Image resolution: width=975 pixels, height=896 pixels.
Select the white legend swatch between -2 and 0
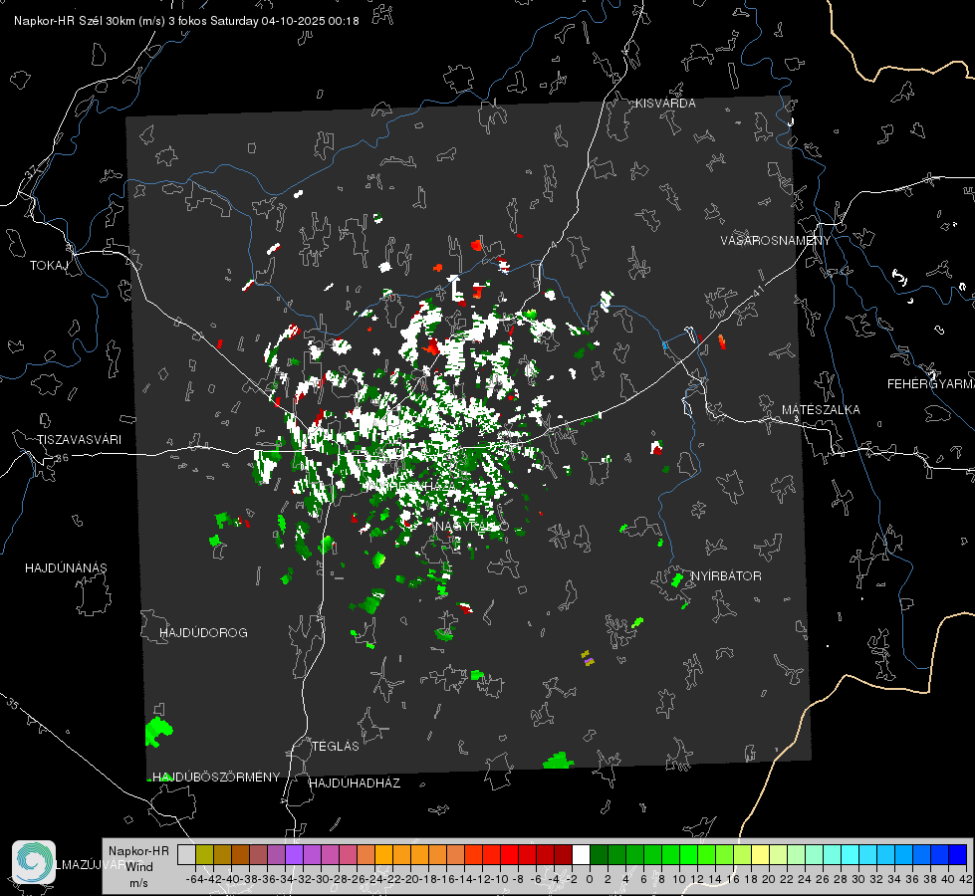pyautogui.click(x=581, y=854)
